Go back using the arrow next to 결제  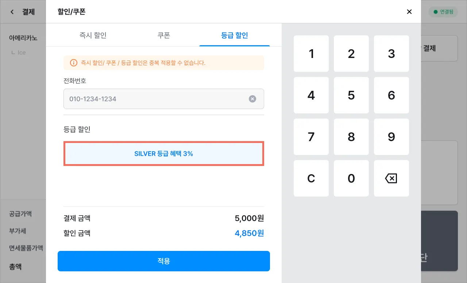coord(12,12)
